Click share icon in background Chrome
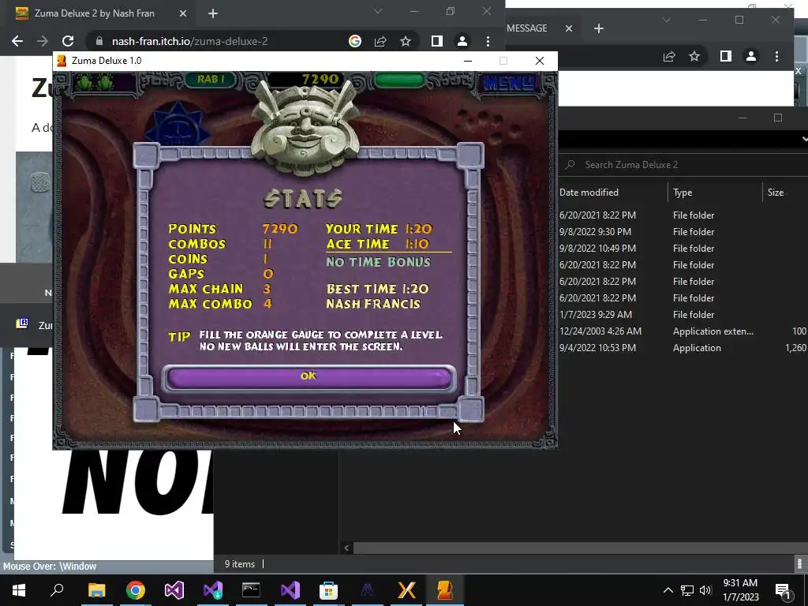This screenshot has width=808, height=606. [669, 56]
